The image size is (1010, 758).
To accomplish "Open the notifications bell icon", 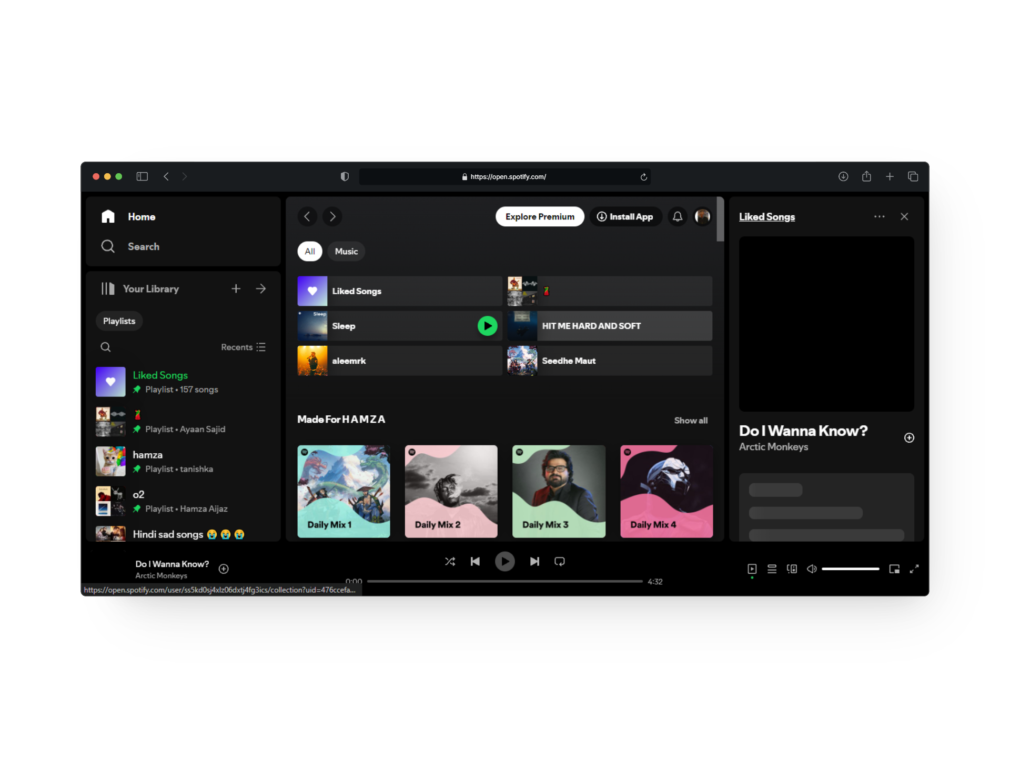I will (678, 216).
